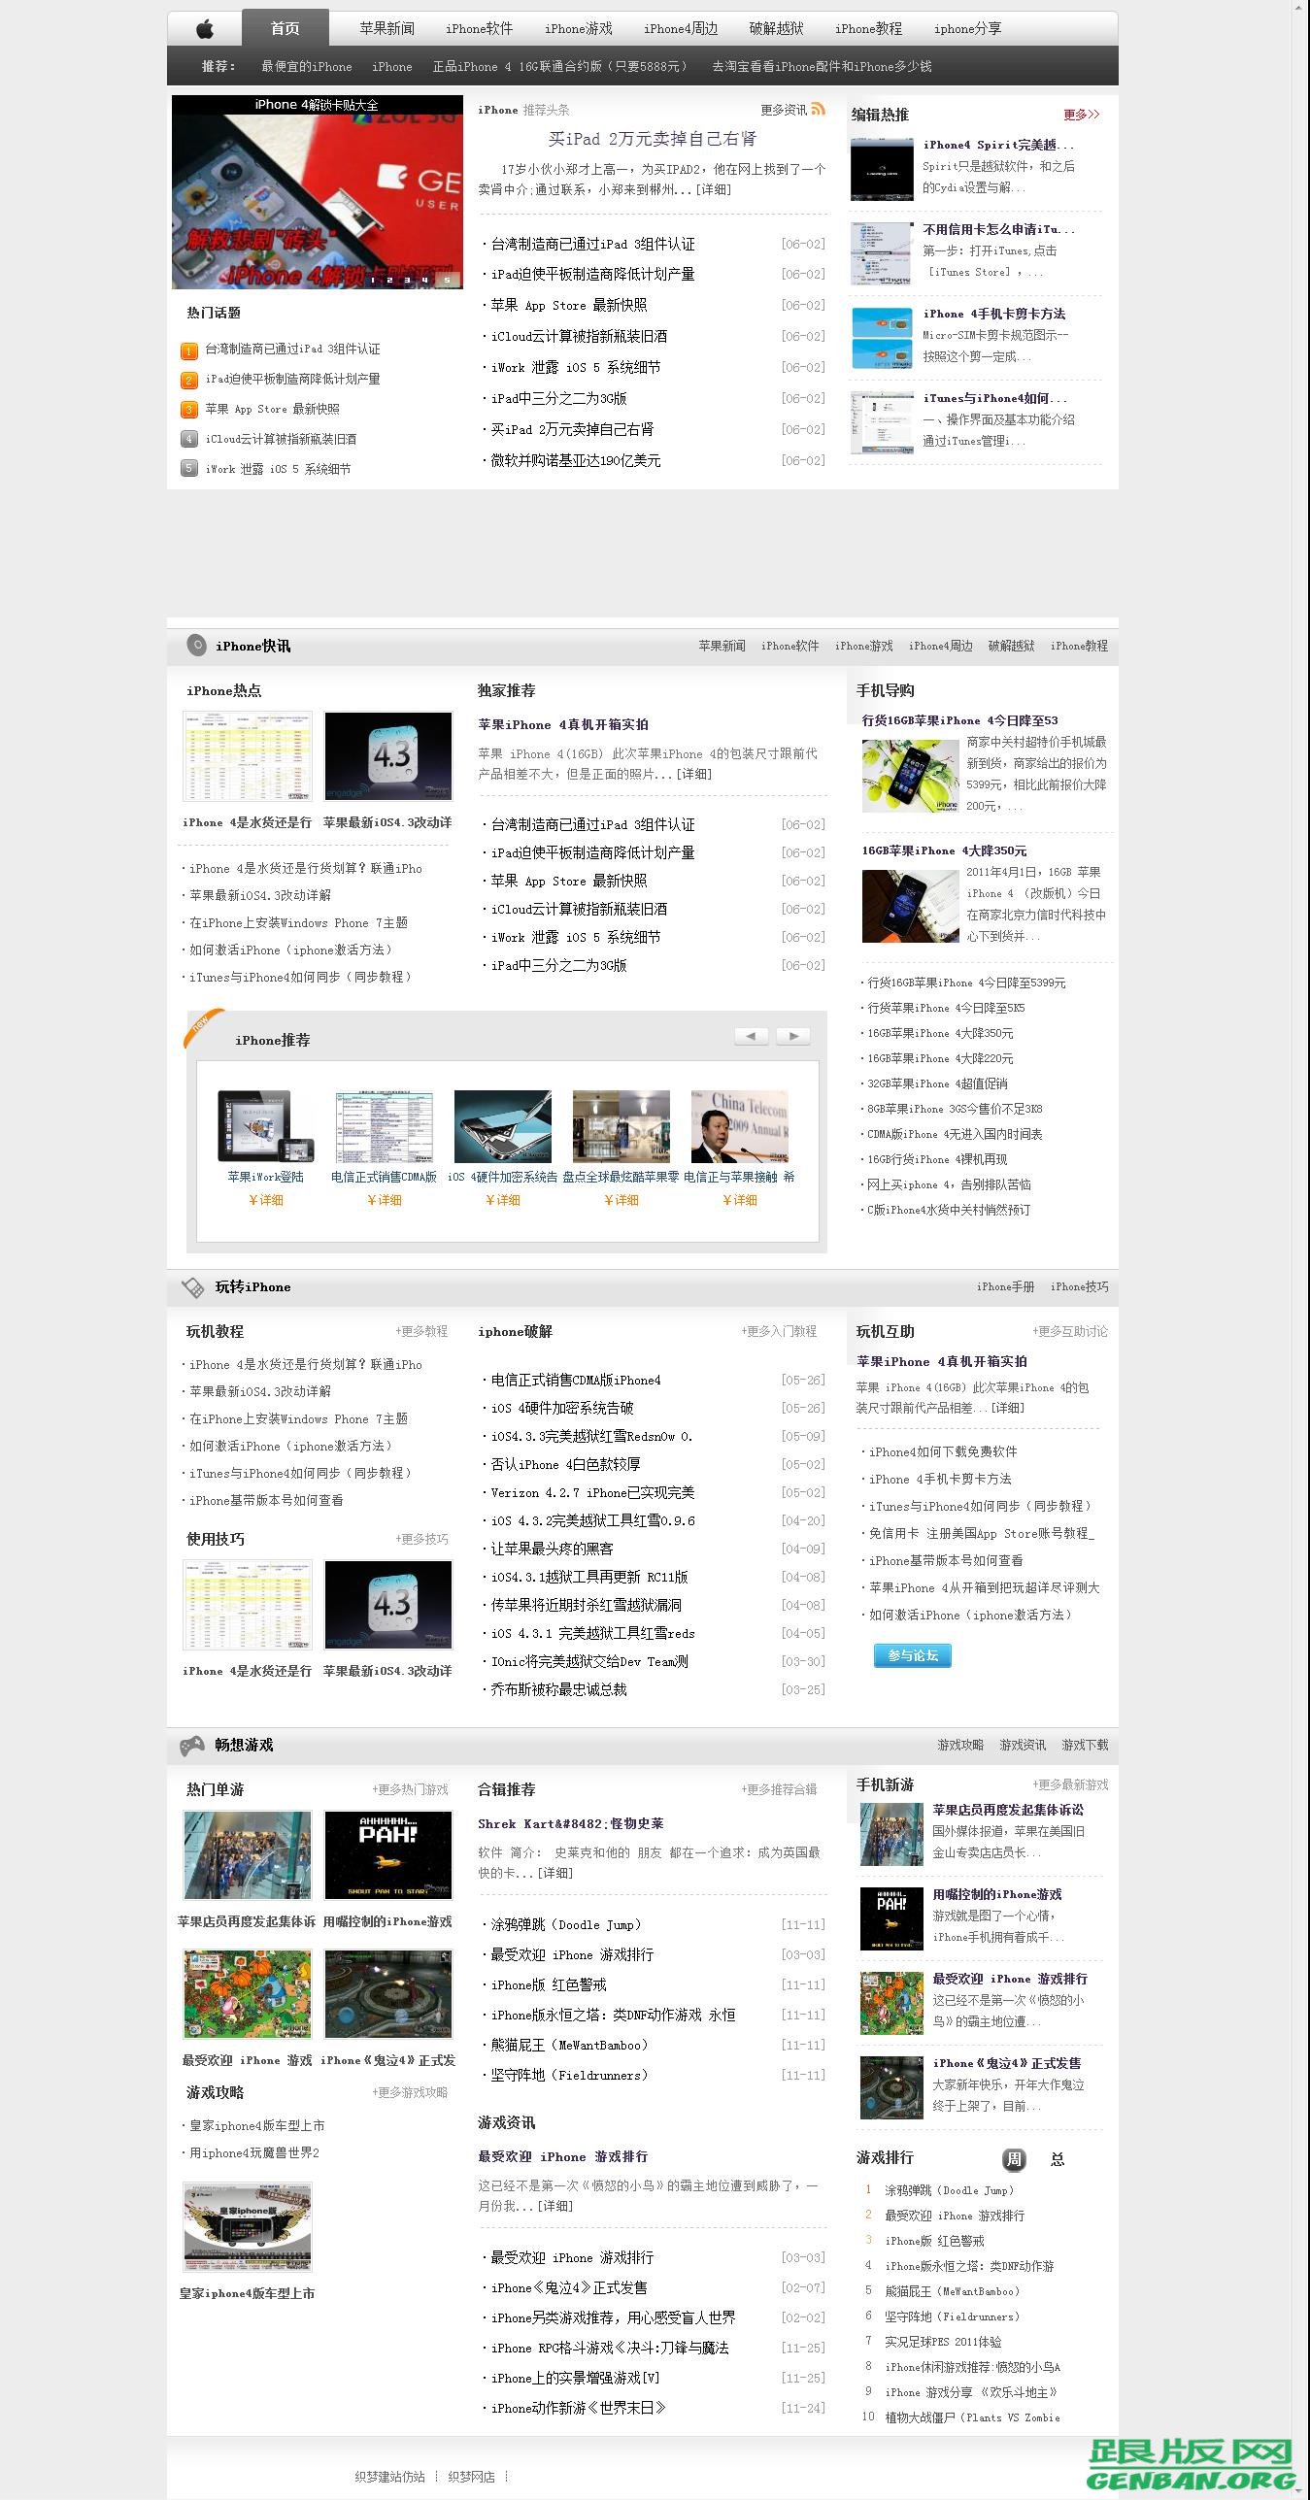This screenshot has width=1310, height=2500.
Task: Open iPhone4 Spirit完美越 thumbnail
Action: 882,169
